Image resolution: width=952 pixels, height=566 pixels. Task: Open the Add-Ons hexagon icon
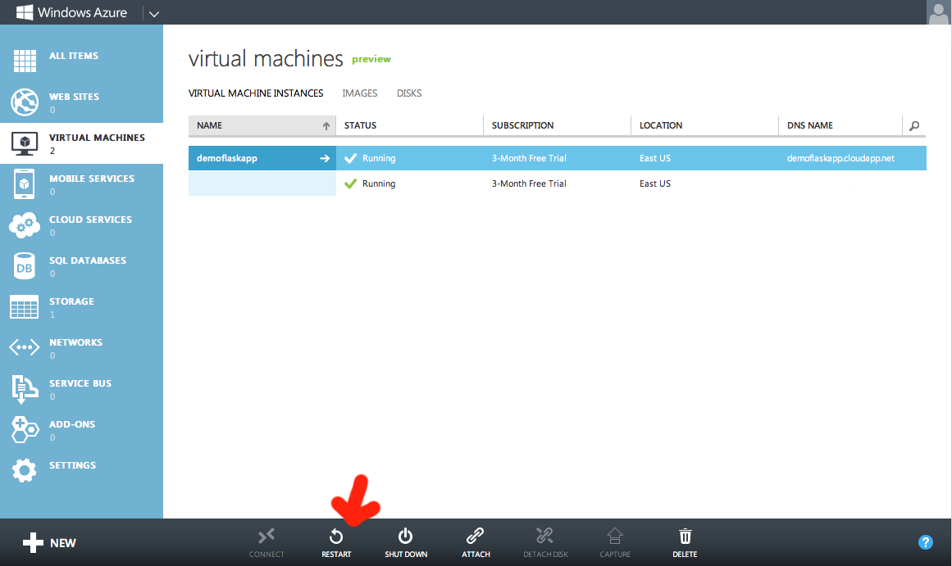(25, 429)
